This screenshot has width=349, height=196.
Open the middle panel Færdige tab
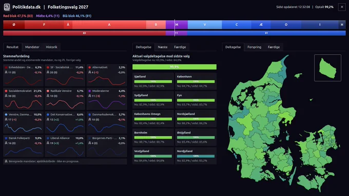(180, 47)
